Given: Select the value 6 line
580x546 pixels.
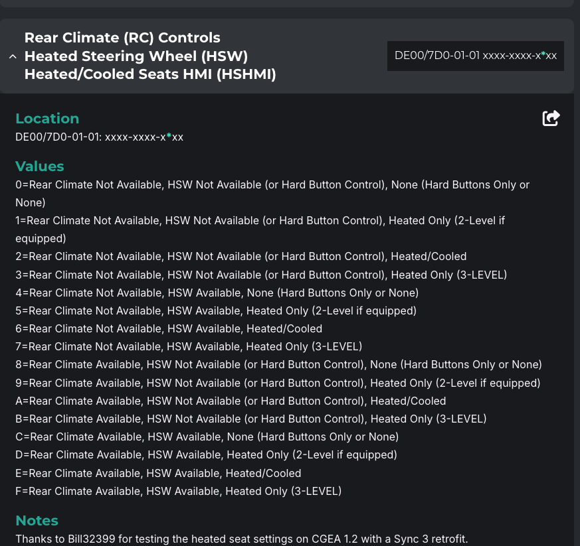Looking at the screenshot, I should tap(169, 329).
